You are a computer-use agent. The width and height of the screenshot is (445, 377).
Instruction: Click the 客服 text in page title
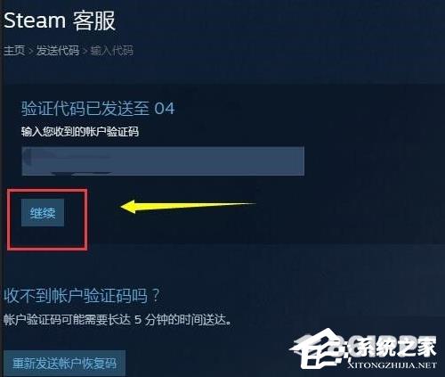point(94,20)
